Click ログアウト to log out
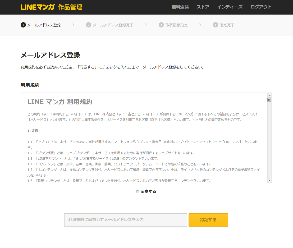Screen dimensions: 293x248 click(261, 7)
